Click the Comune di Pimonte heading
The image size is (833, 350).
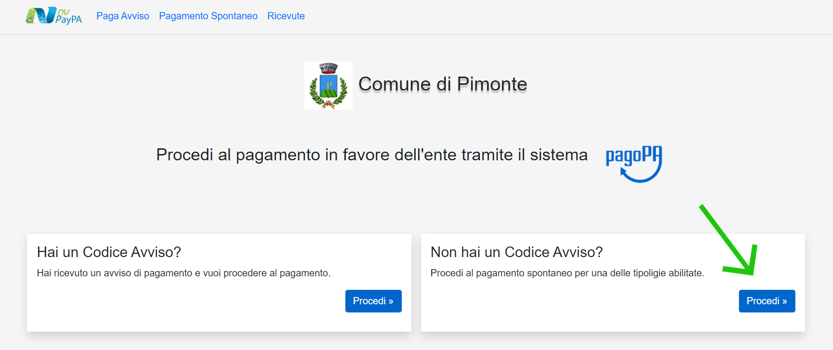click(x=443, y=84)
